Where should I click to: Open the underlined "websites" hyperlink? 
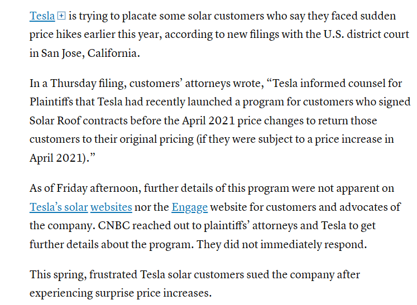point(111,207)
